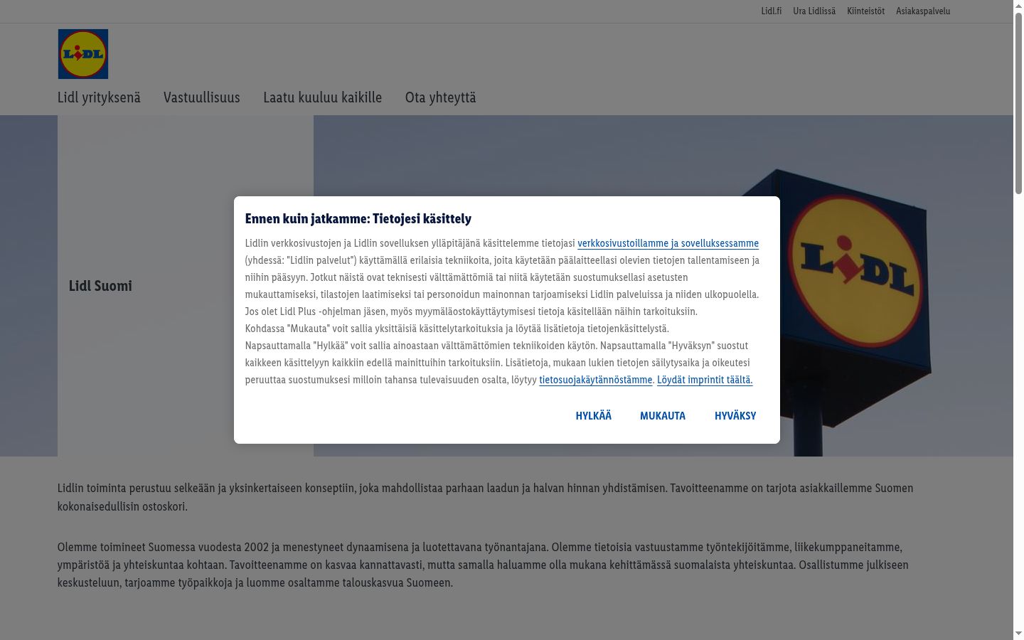Go to the Ota yhteyttä section
This screenshot has height=640, width=1024.
tap(440, 97)
